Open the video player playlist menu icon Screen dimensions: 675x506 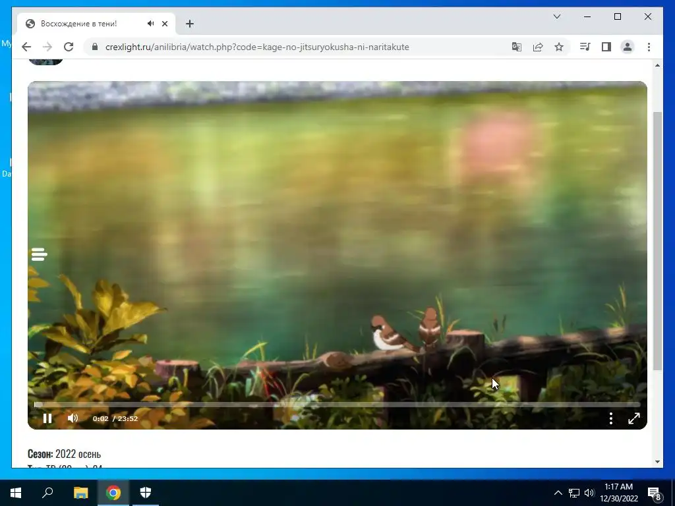tap(39, 254)
